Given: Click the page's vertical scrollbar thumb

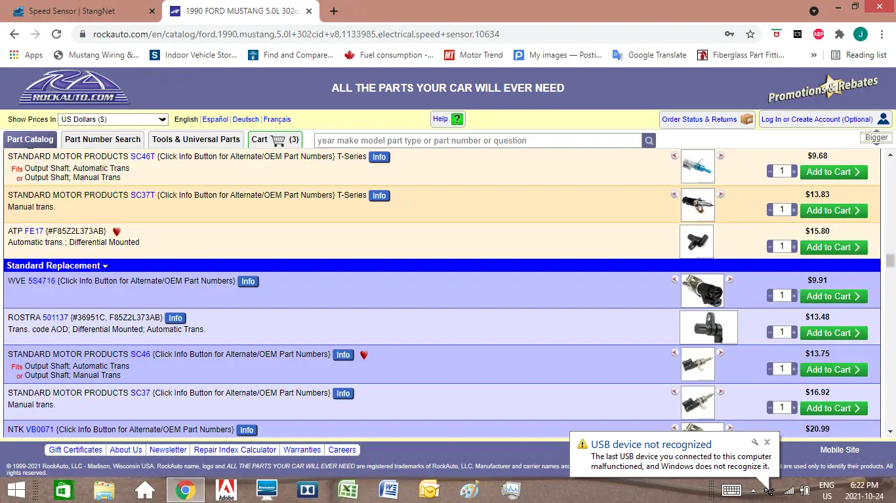Looking at the screenshot, I should 890,261.
